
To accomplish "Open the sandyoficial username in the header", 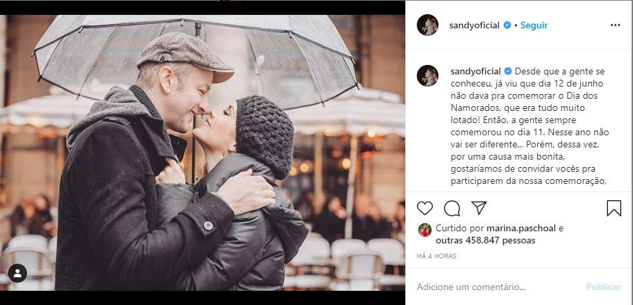I will click(x=474, y=26).
